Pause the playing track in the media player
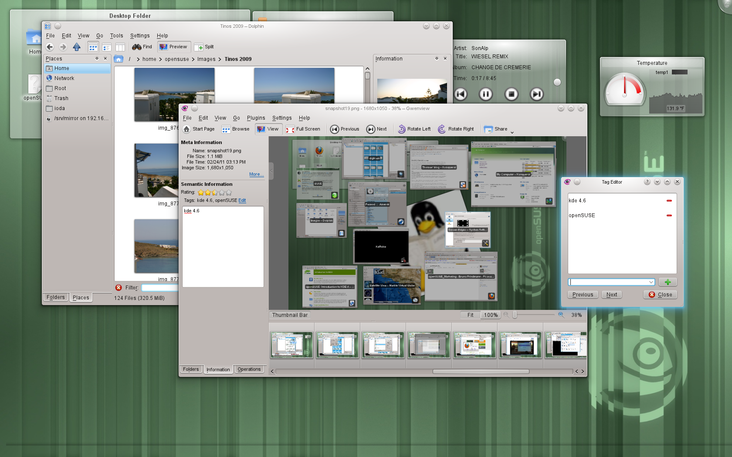Screen dimensions: 732x457 point(485,94)
